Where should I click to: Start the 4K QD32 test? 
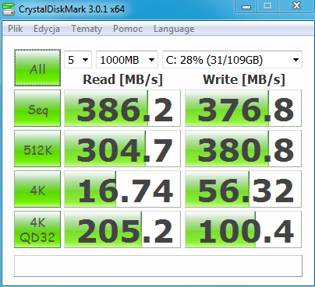37,229
